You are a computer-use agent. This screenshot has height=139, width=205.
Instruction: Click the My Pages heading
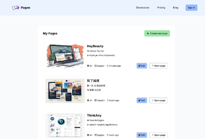pos(50,33)
